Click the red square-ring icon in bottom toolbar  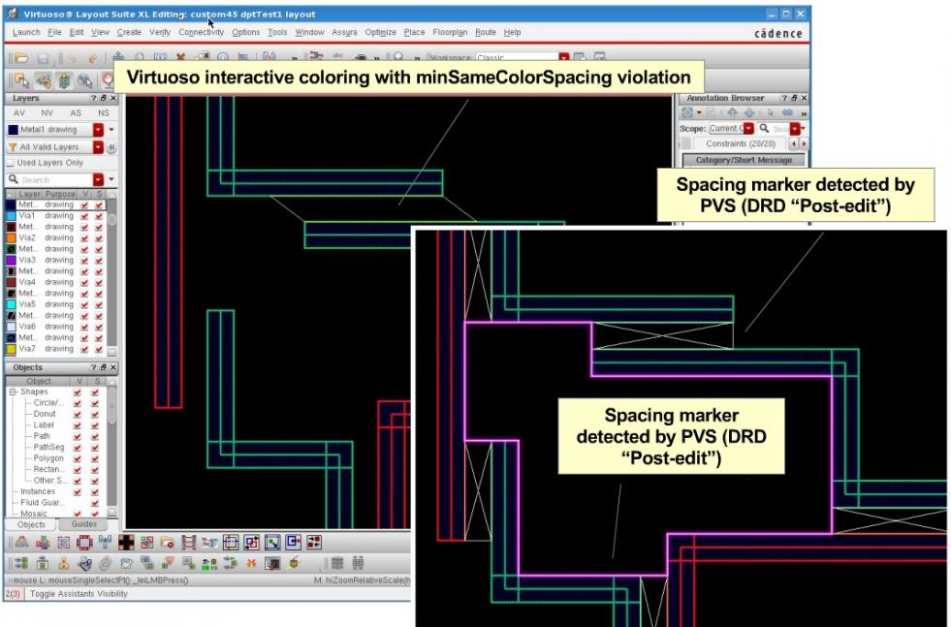tap(84, 542)
